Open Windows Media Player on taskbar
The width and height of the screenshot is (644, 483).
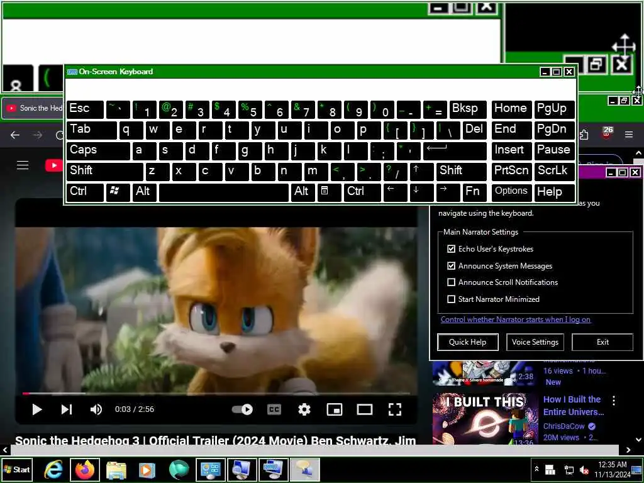(x=147, y=469)
